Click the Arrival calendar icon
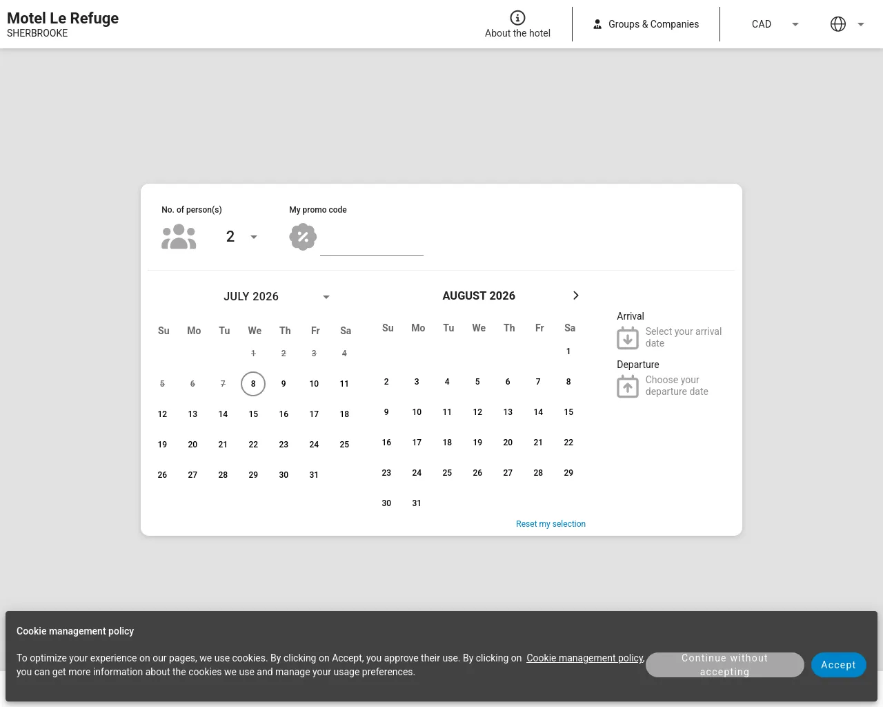Screen dimensions: 883x707 (628, 338)
